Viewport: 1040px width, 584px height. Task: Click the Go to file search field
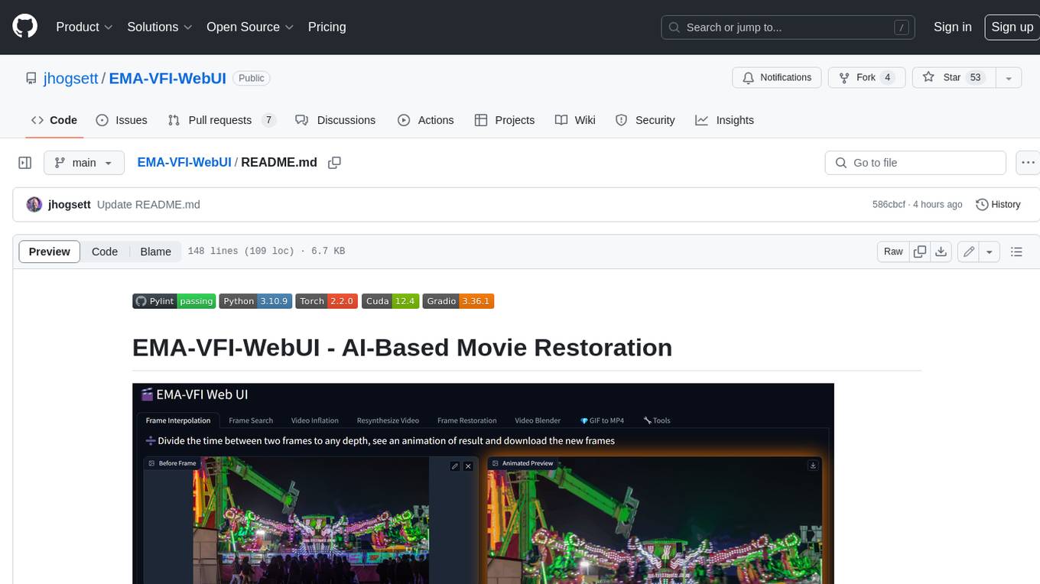point(915,163)
